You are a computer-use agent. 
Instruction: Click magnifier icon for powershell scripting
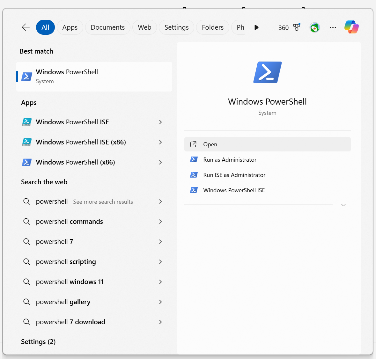click(26, 262)
